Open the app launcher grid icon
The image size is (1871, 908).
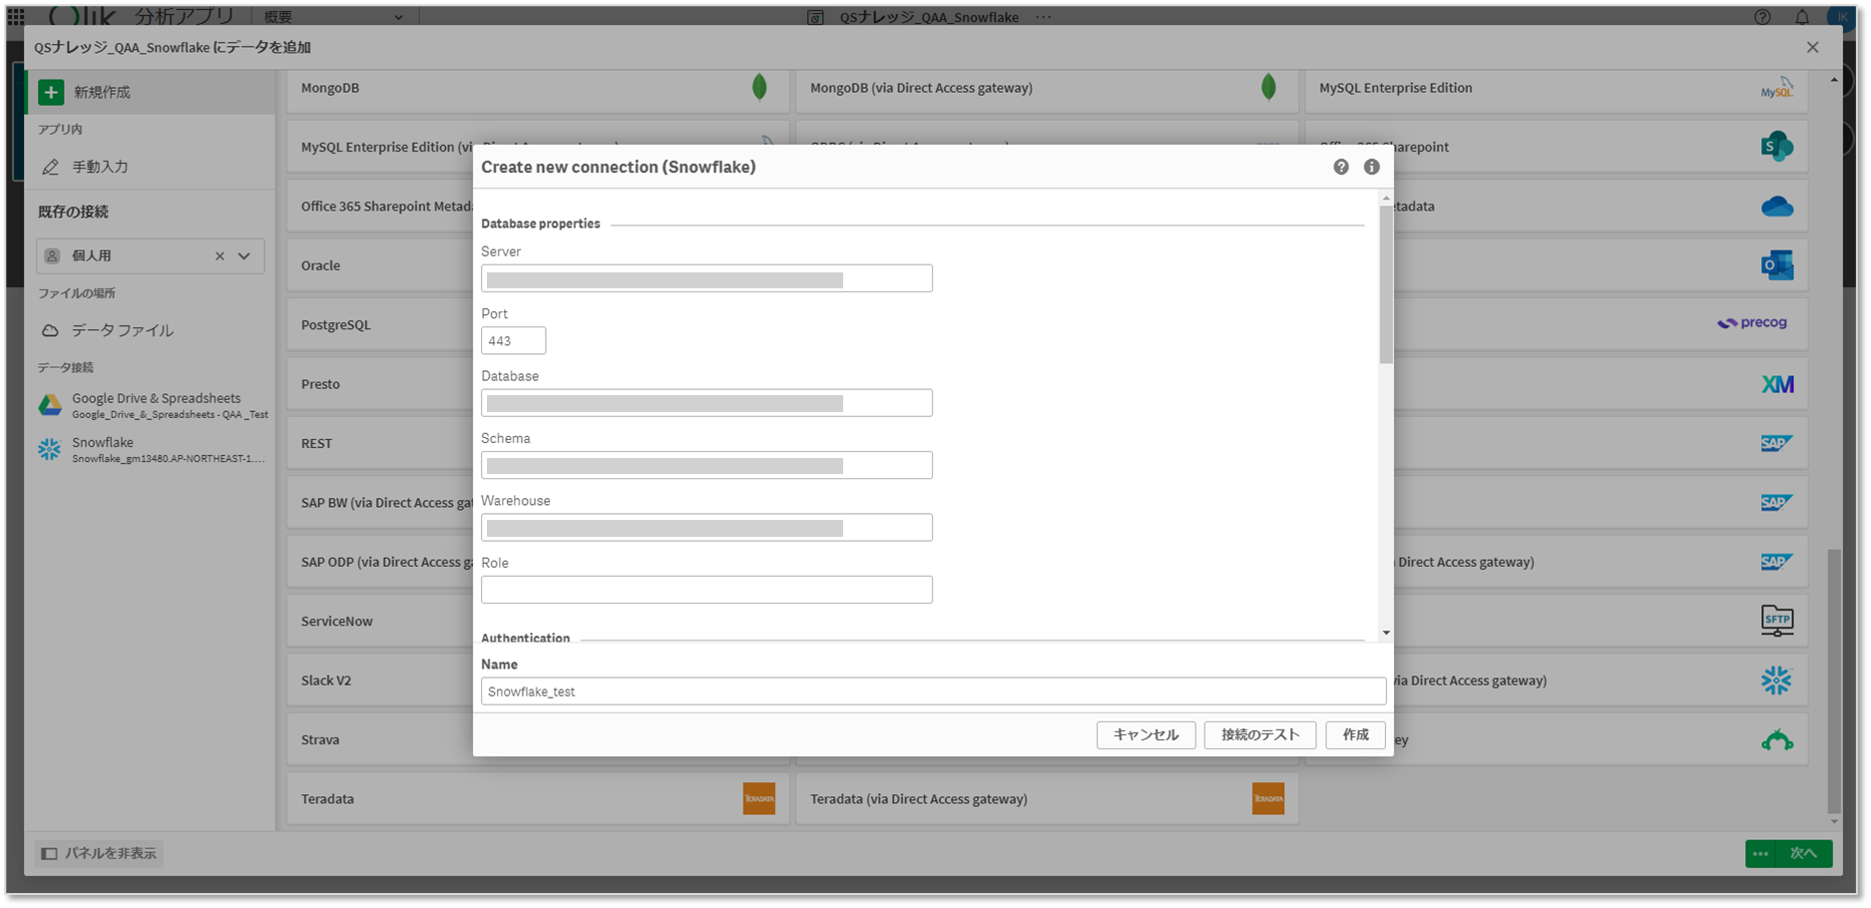click(x=16, y=16)
